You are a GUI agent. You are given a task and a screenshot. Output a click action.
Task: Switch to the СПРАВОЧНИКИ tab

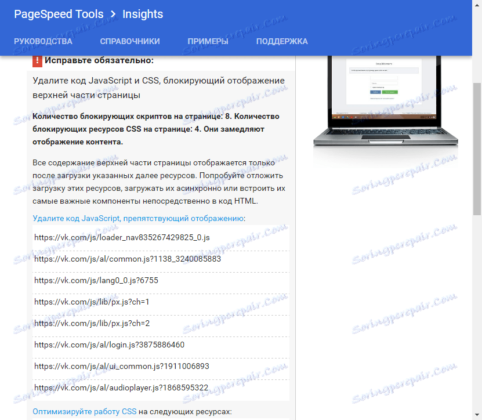click(130, 42)
